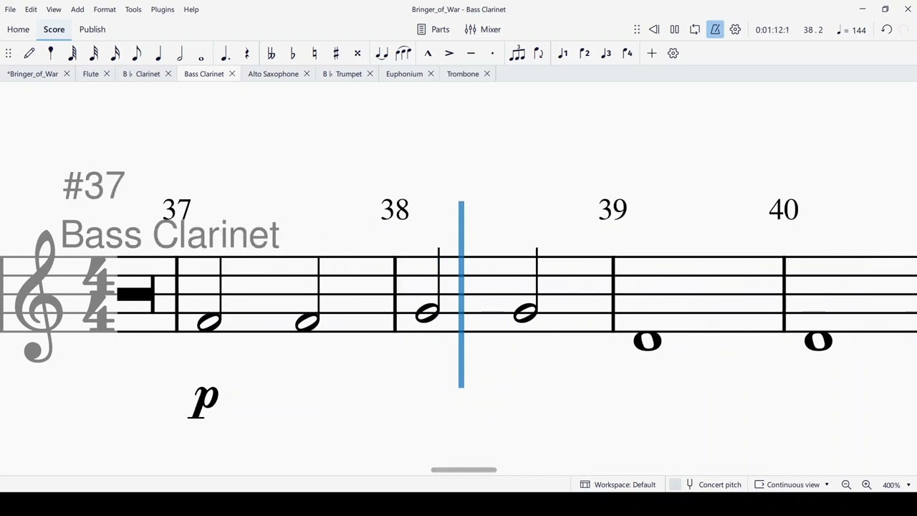Open the View menu
Image resolution: width=917 pixels, height=516 pixels.
coord(54,9)
